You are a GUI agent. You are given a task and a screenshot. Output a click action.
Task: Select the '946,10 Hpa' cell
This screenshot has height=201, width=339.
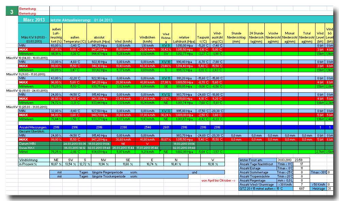point(99,66)
